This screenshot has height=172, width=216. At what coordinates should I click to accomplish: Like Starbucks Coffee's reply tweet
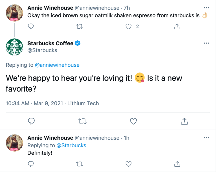(133, 121)
